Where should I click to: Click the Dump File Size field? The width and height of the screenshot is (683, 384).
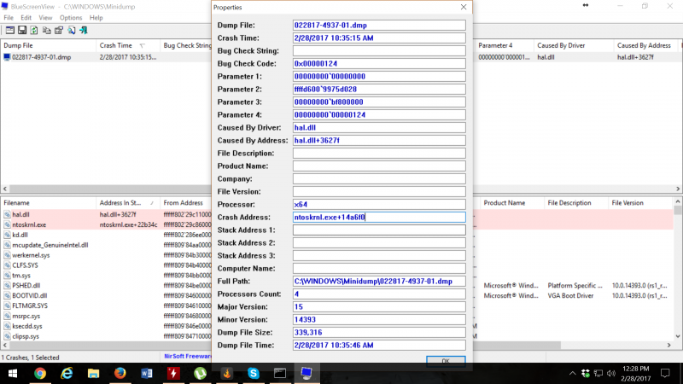(379, 332)
